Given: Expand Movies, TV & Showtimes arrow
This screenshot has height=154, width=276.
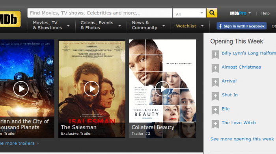Looking at the screenshot, I should tap(68, 26).
